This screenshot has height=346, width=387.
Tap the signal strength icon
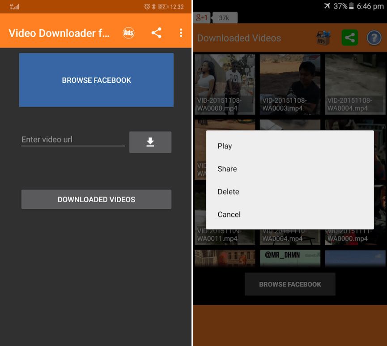coord(15,7)
